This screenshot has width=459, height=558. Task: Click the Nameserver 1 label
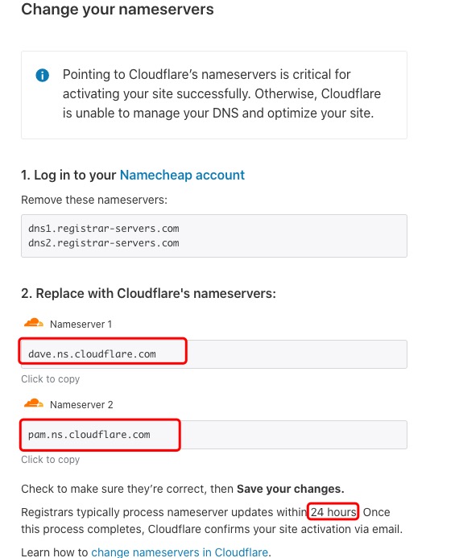[81, 324]
